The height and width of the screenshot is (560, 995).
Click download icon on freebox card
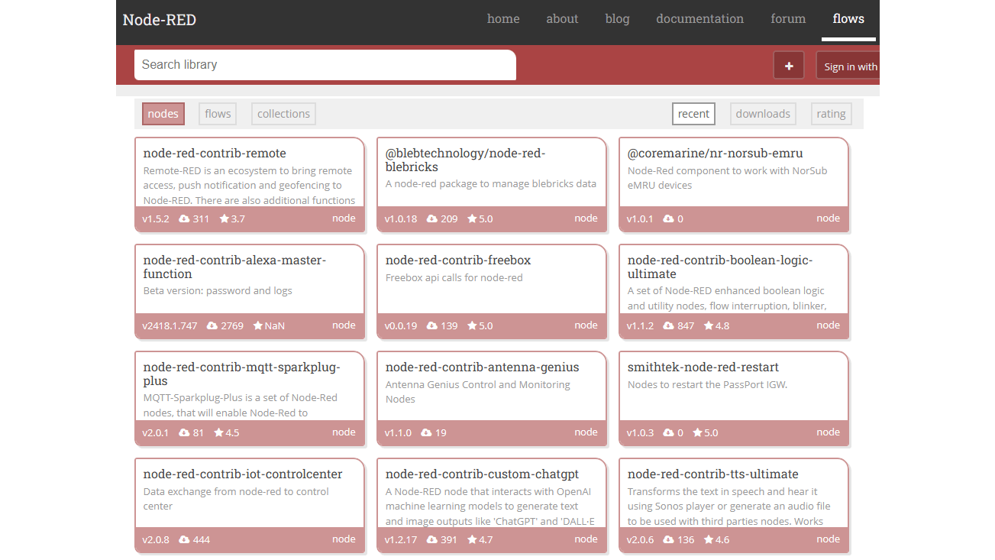pyautogui.click(x=432, y=325)
